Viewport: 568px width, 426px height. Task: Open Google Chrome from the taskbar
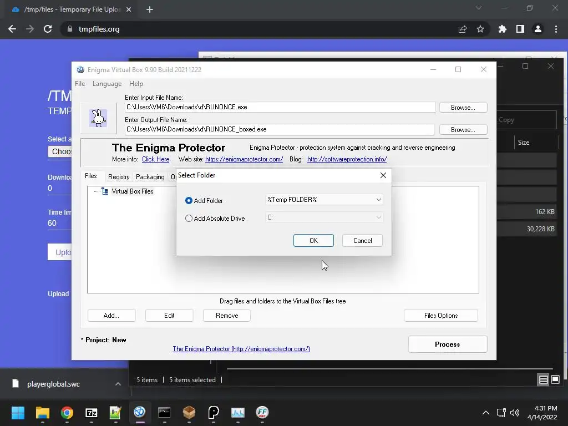click(67, 413)
